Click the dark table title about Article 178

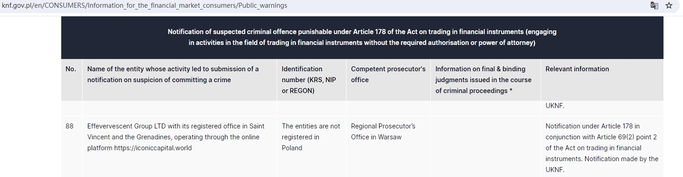tap(362, 37)
